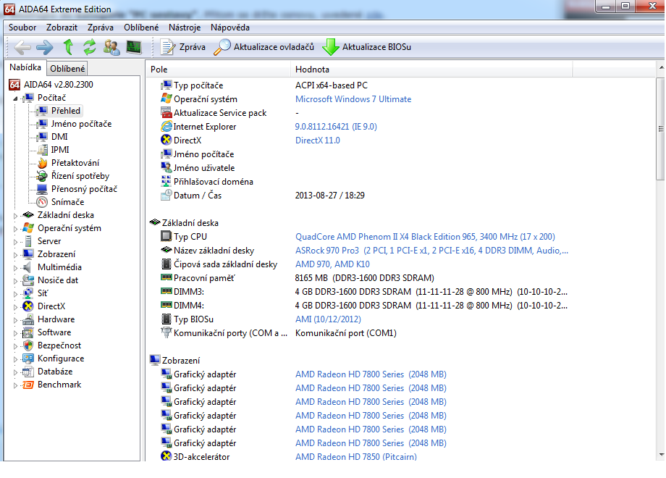The image size is (666, 478).
Task: Switch to the Oblíbené tab
Action: pyautogui.click(x=67, y=69)
